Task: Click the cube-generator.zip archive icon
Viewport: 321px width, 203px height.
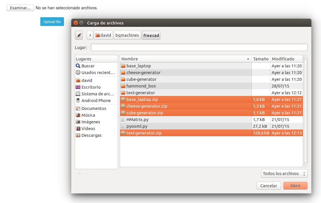Action: pos(123,113)
